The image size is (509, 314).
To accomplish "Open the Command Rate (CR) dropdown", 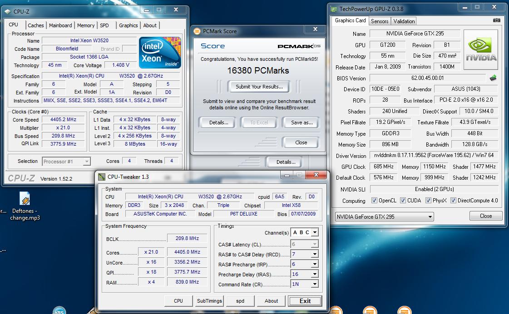I will tap(305, 284).
